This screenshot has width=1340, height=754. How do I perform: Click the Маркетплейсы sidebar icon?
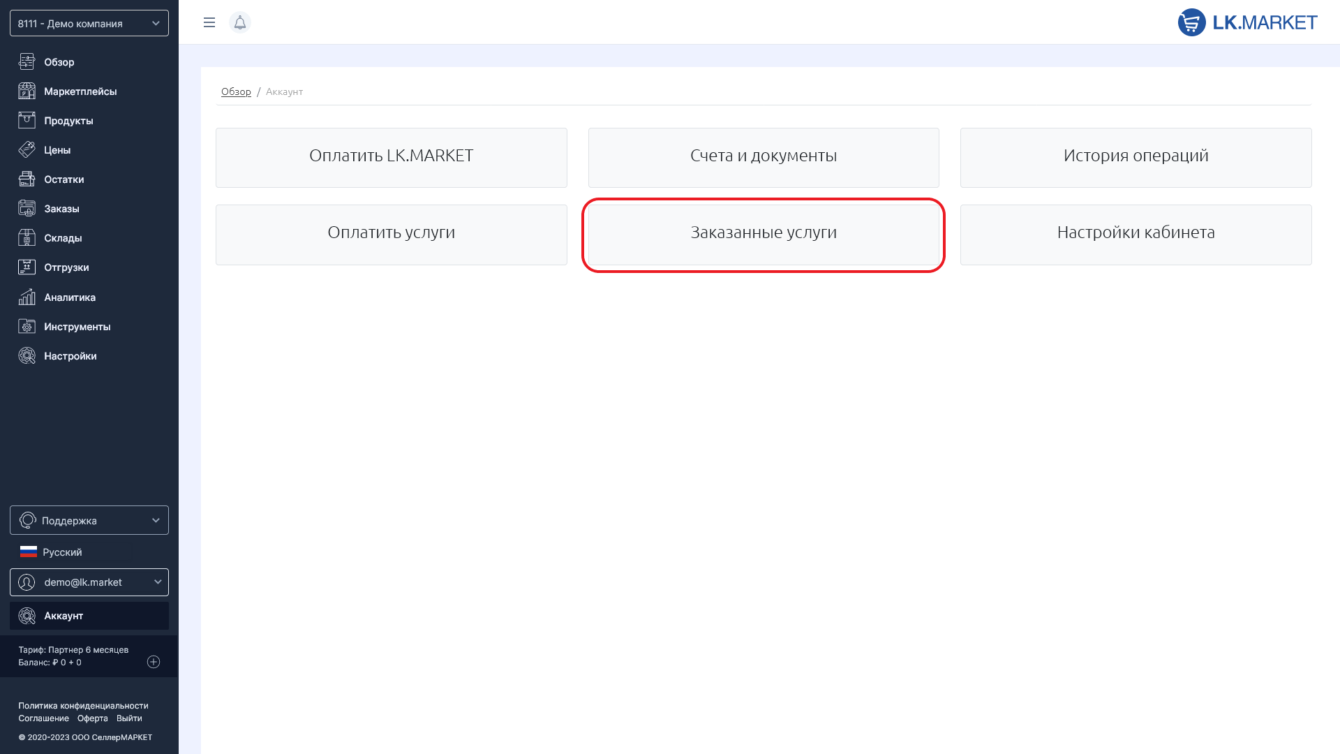click(x=27, y=91)
